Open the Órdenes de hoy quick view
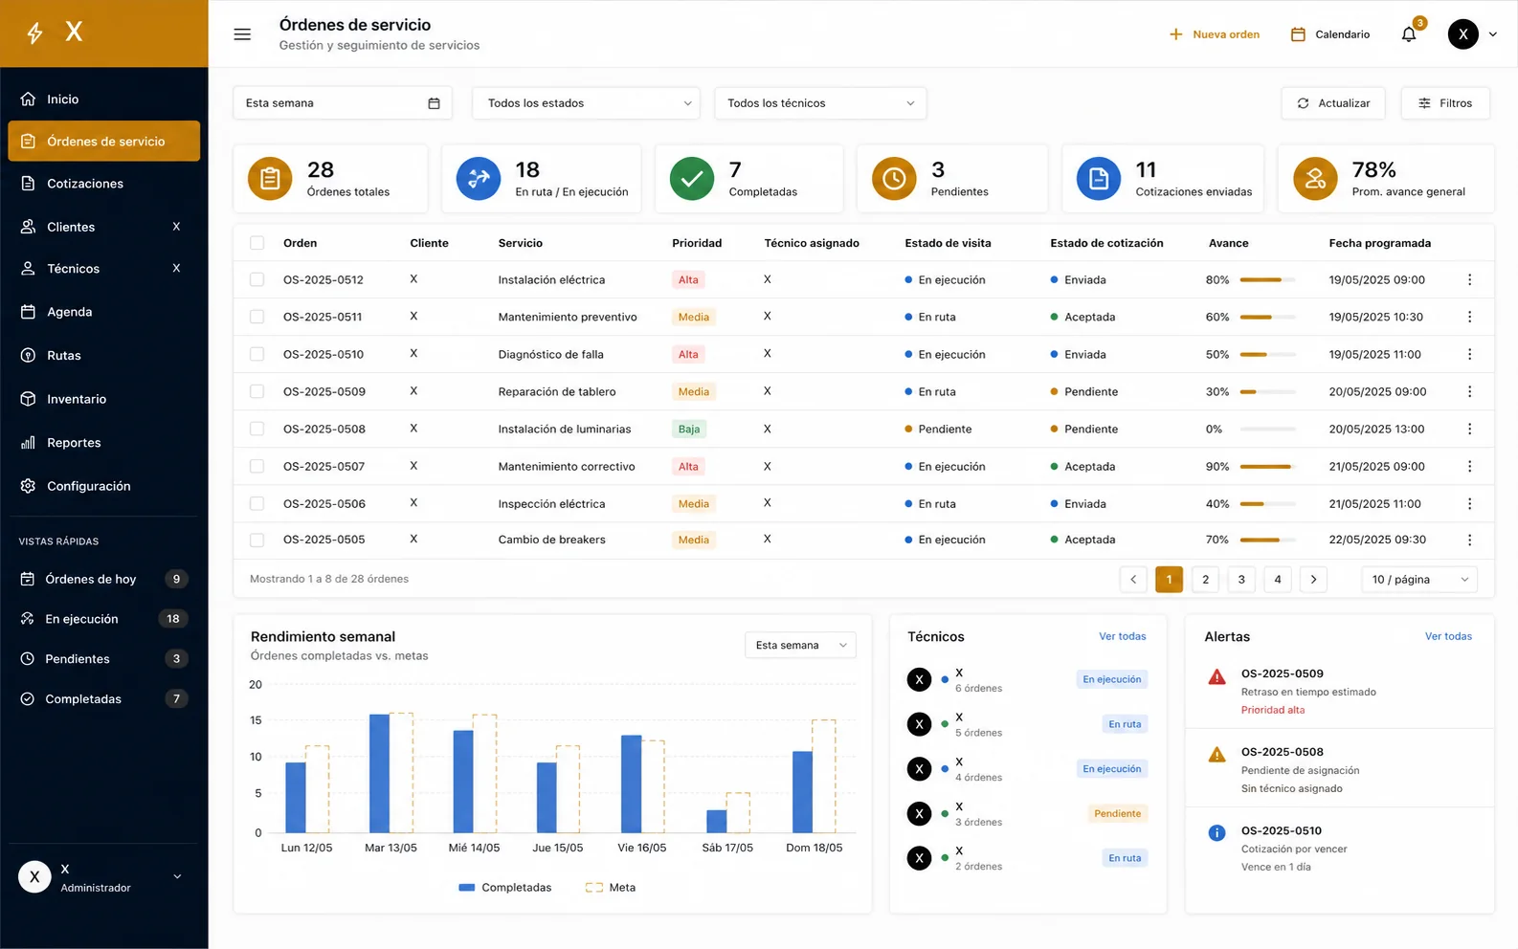Screen dimensions: 1518x949 pos(103,579)
